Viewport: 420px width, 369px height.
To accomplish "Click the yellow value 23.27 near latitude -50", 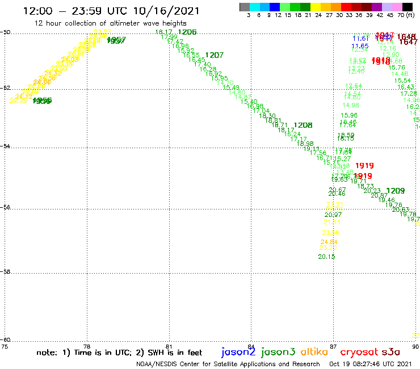I will [x=102, y=32].
